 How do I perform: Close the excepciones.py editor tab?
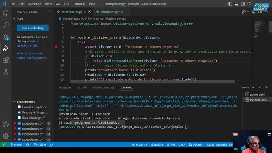point(89,11)
